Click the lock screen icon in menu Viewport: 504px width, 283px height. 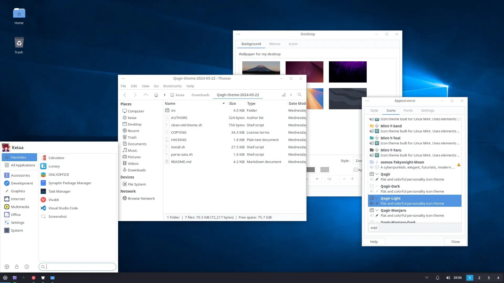pos(17,267)
